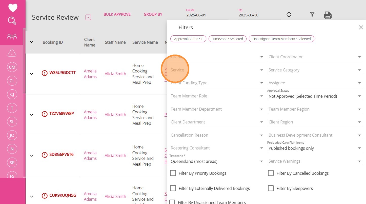
Task: Click BULK APPROVE option
Action: tap(117, 14)
